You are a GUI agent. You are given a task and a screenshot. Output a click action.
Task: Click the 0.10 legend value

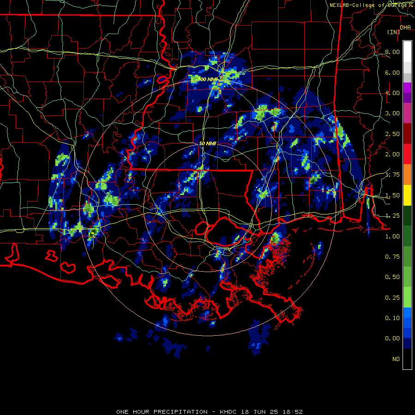392,318
